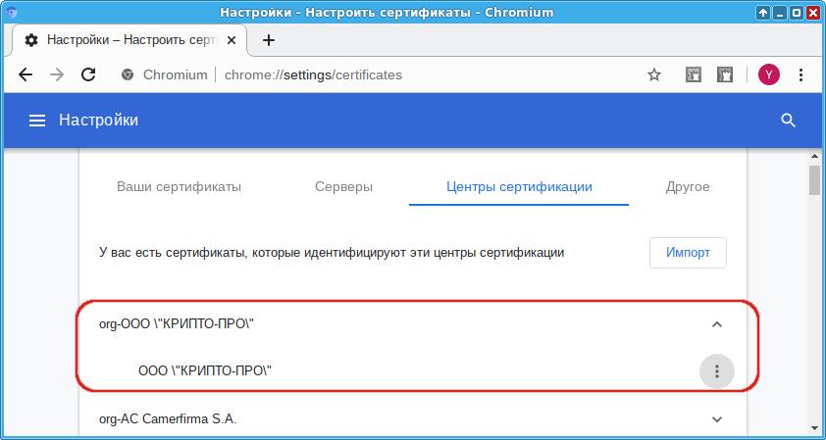Screen dimensions: 826x440
Task: Switch to Ваши сертификаты tab
Action: click(x=180, y=187)
